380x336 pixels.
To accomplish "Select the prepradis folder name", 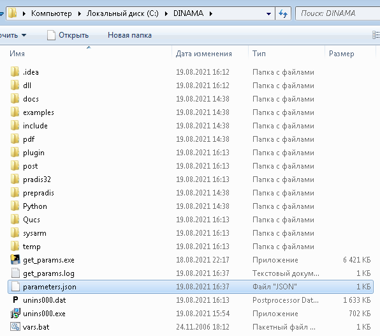I will [38, 193].
